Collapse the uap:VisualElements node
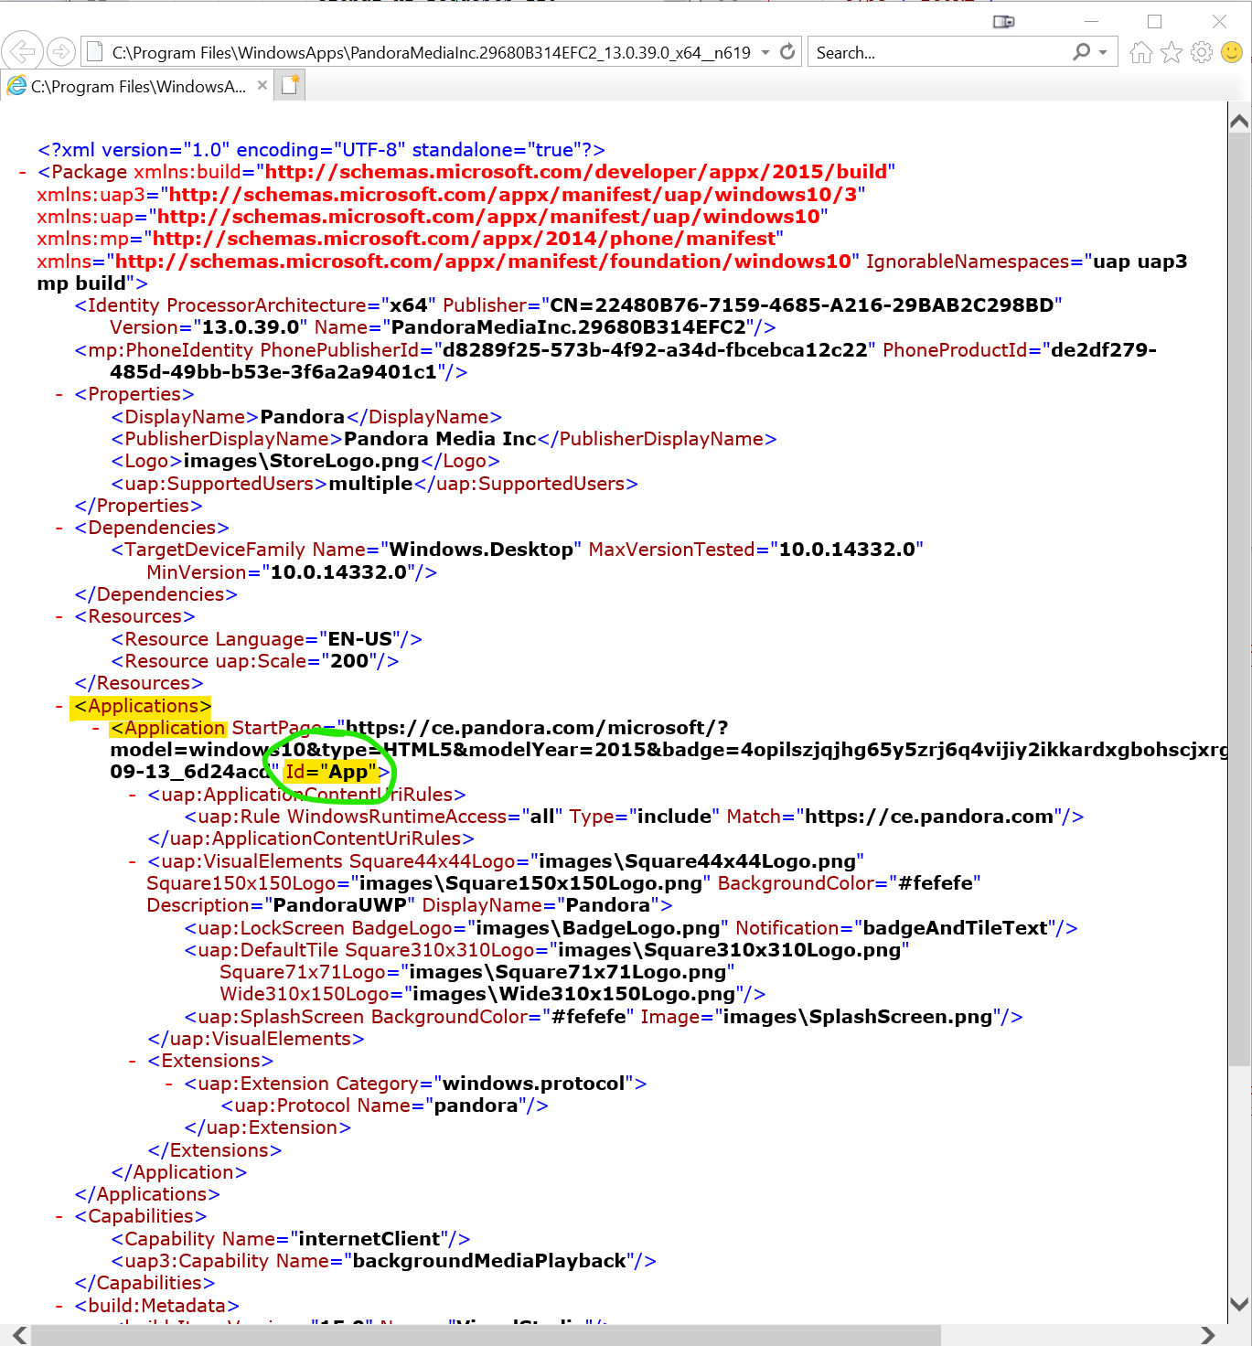The image size is (1252, 1346). 133,861
